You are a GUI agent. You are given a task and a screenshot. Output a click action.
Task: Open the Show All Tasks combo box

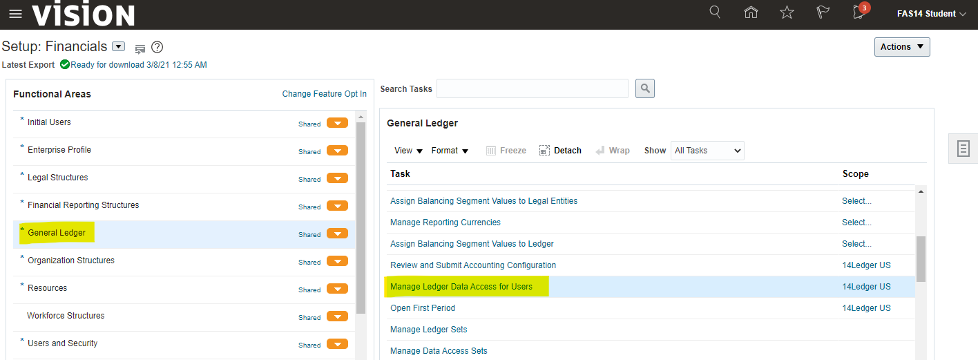pyautogui.click(x=707, y=151)
